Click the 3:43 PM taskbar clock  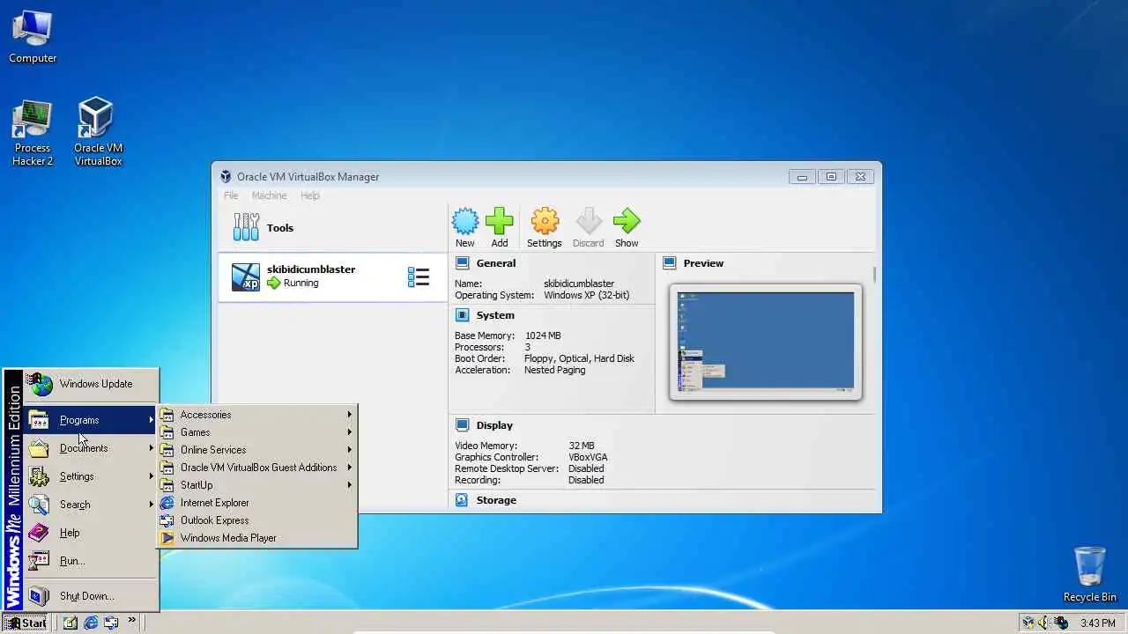(x=1098, y=623)
